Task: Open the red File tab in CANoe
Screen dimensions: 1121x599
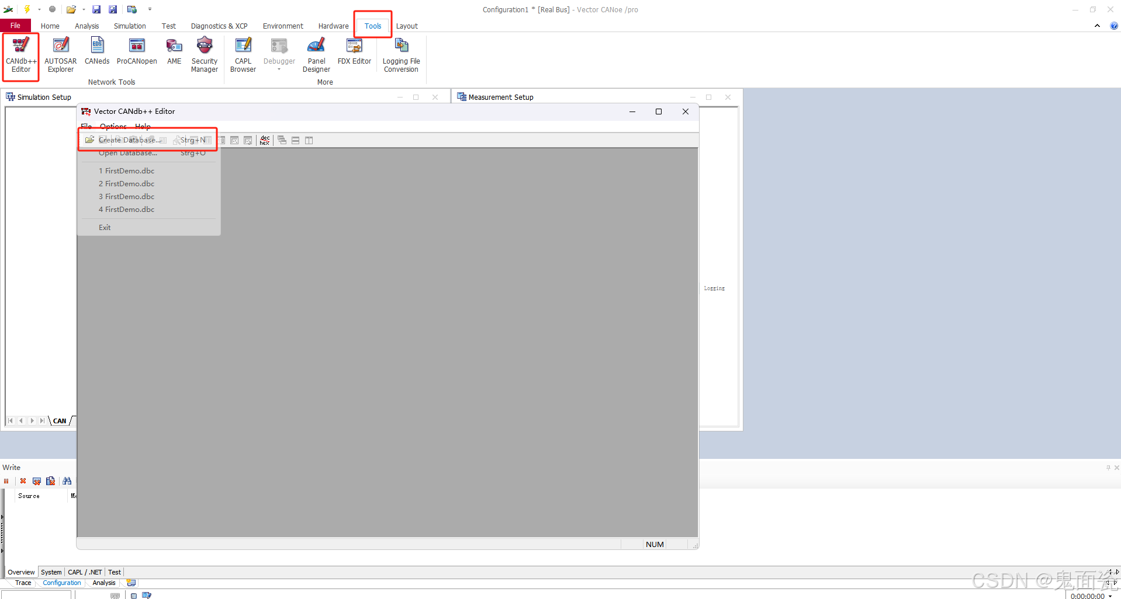Action: click(x=15, y=26)
